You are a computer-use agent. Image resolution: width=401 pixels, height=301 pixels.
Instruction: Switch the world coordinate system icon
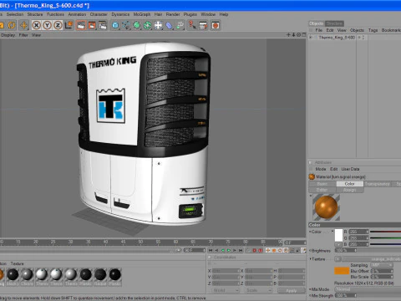69,25
